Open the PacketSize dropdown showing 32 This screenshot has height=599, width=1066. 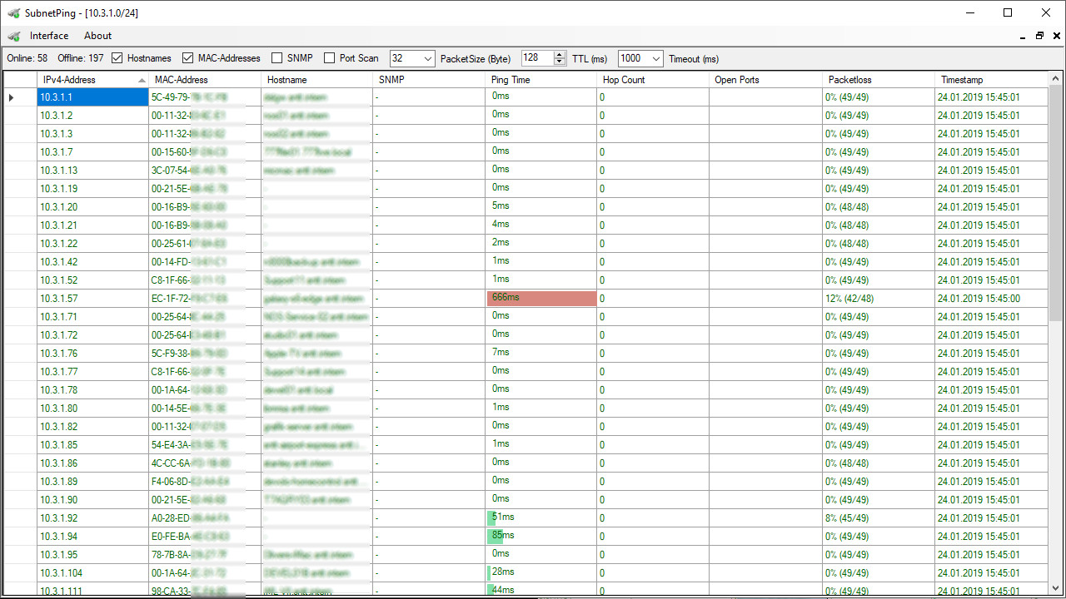click(428, 58)
